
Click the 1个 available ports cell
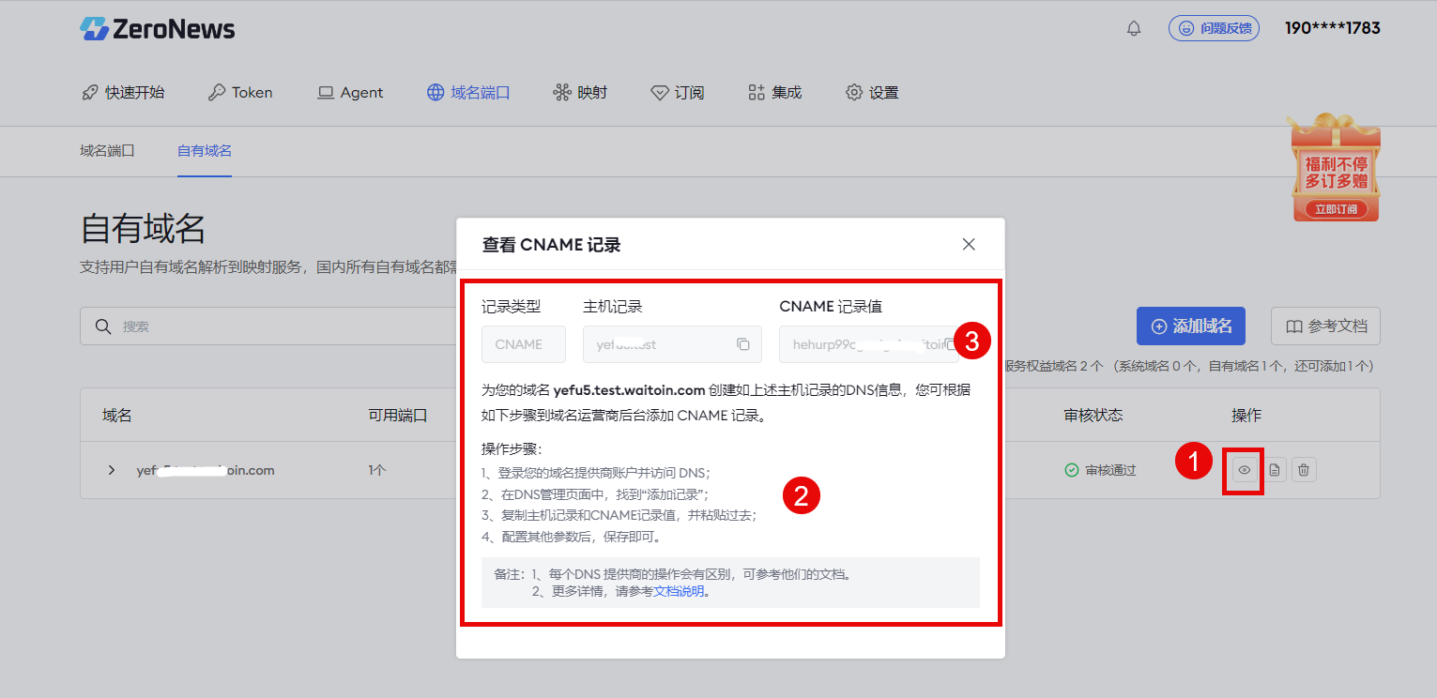(x=376, y=470)
